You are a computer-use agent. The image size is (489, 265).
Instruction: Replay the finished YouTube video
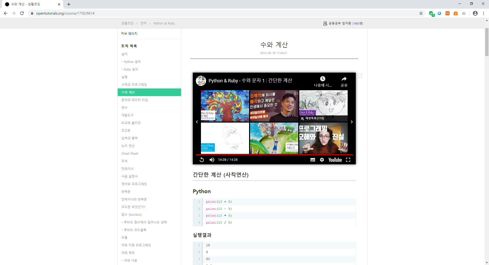(201, 160)
